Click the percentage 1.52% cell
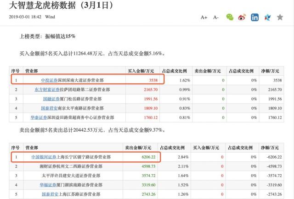Viewport: 294px width, 199px height. pyautogui.click(x=183, y=185)
